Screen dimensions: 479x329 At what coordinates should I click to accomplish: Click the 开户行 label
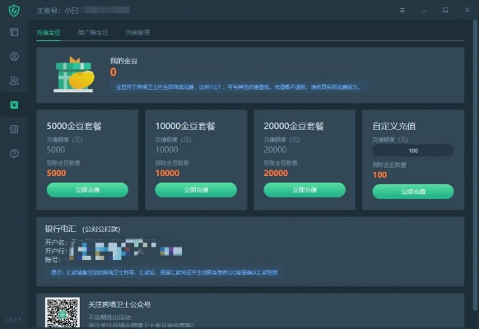(x=56, y=251)
